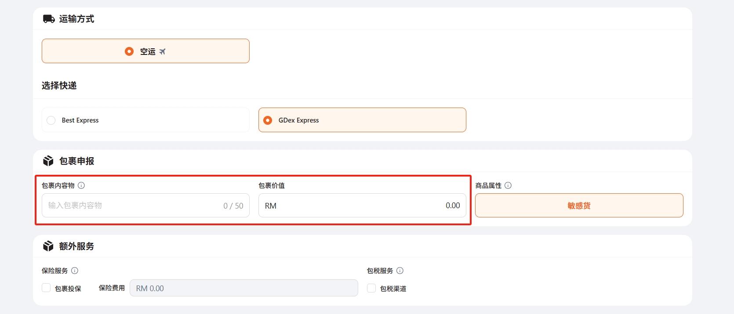
Task: Focus the 输入包裹内容物 text field
Action: 132,206
